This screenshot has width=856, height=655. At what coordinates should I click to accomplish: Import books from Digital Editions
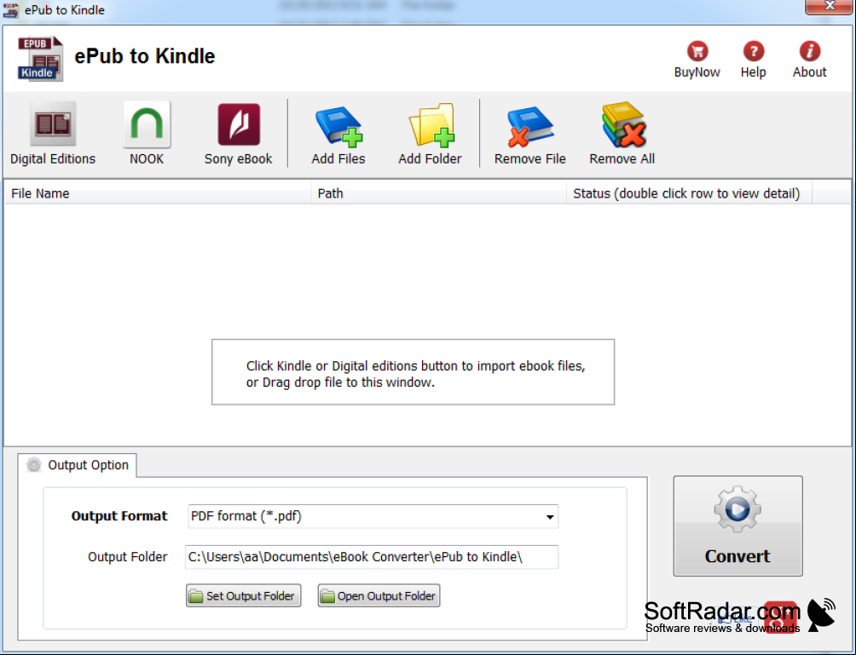pyautogui.click(x=52, y=134)
